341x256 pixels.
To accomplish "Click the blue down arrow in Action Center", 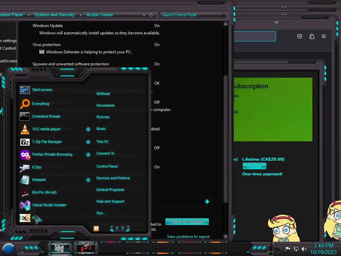I will [x=207, y=201].
